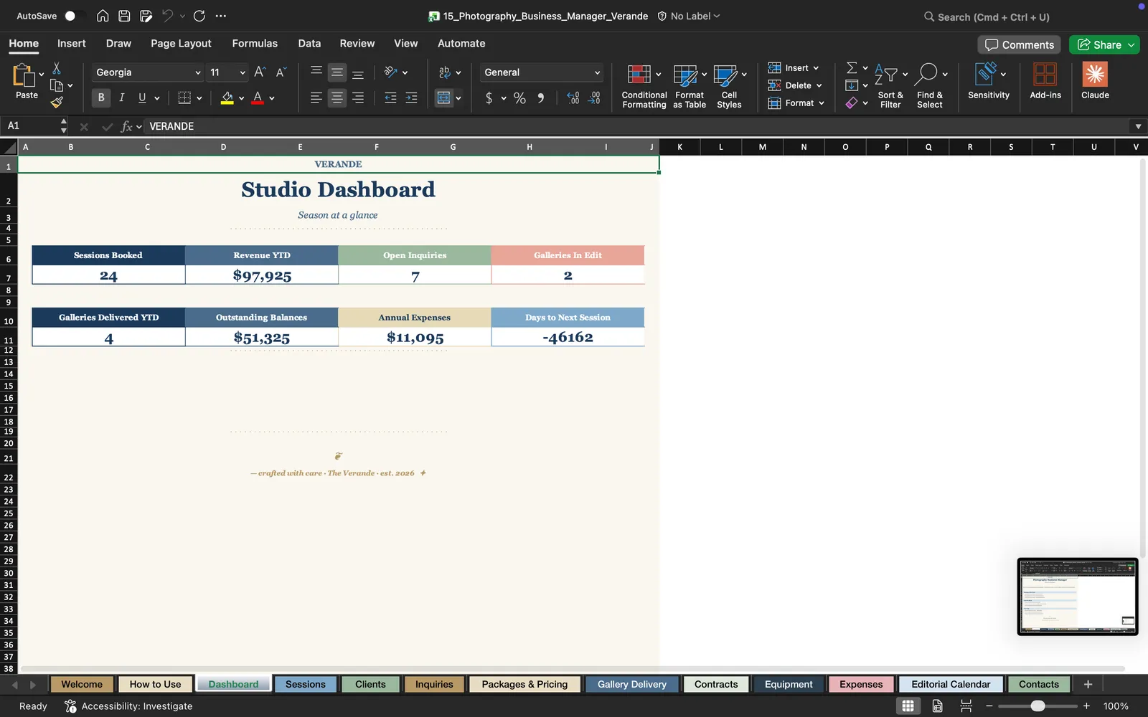The width and height of the screenshot is (1148, 717).
Task: Click the Merge & Center icon
Action: (x=444, y=98)
